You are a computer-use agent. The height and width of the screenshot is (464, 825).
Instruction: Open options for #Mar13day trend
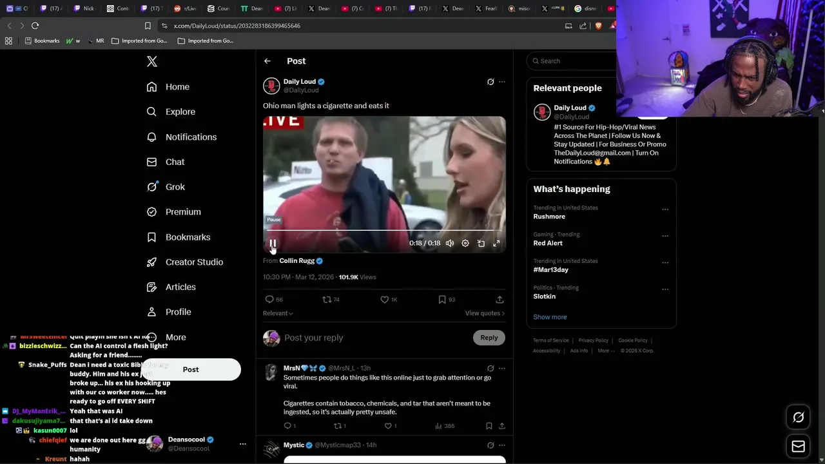click(665, 262)
